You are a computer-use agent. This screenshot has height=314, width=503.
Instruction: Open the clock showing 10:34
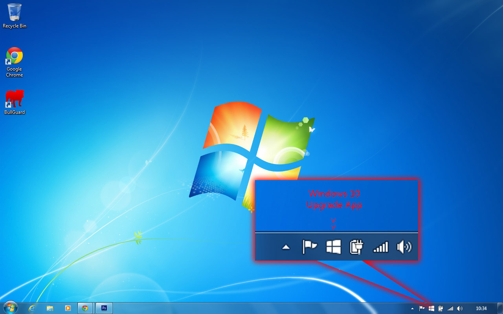click(481, 309)
